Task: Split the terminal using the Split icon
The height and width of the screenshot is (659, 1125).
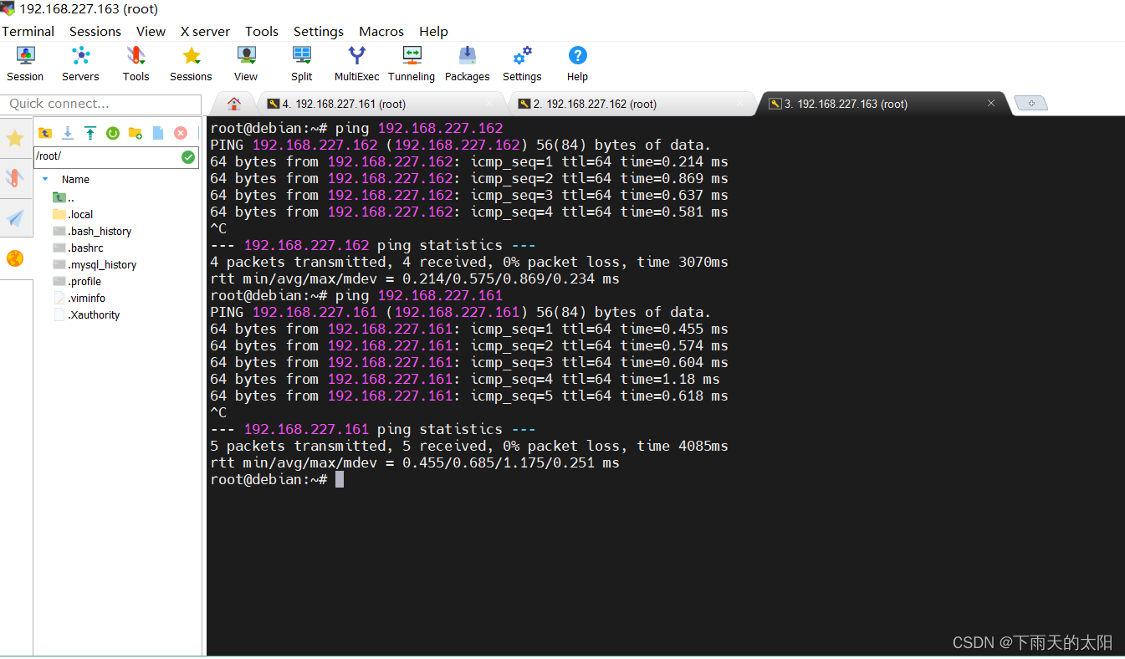Action: tap(301, 64)
